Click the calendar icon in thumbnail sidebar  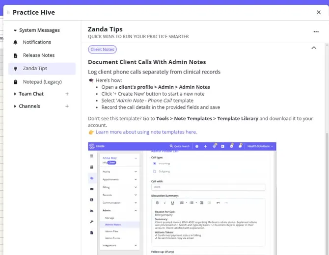click(92, 167)
